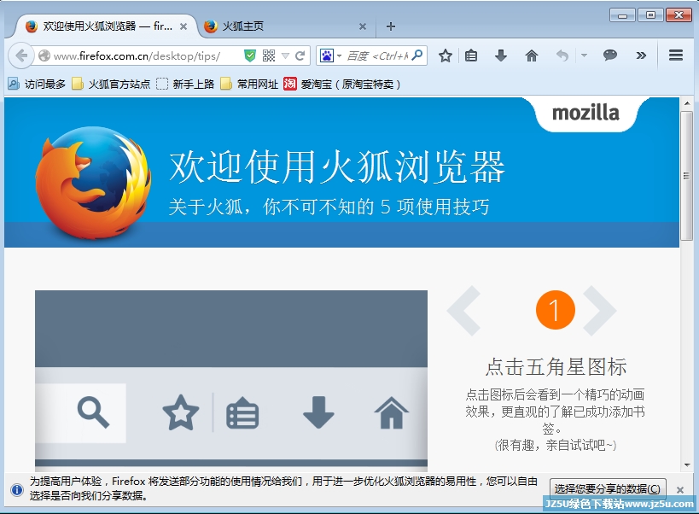
Task: Click the address bar URL field
Action: pyautogui.click(x=138, y=55)
